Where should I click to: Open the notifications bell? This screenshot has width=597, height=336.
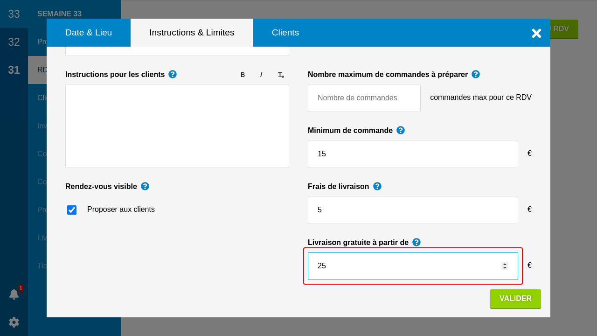(14, 294)
